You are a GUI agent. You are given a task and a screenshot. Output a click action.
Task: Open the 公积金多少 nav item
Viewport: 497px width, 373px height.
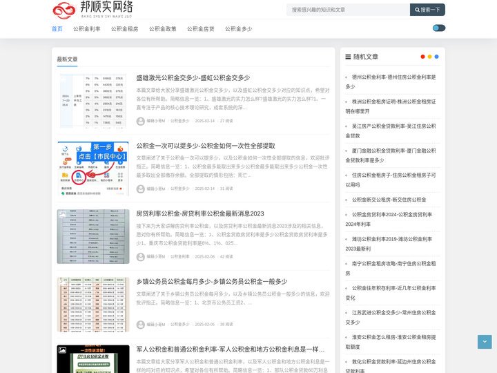click(x=239, y=29)
